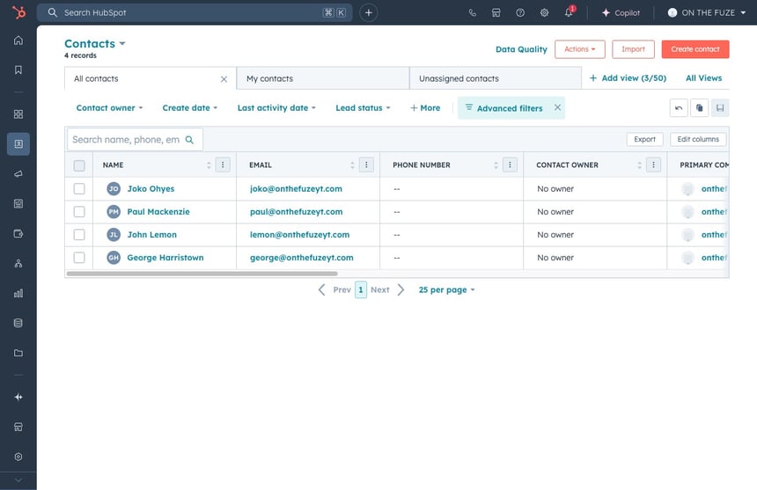This screenshot has height=490, width=757.
Task: Click the HubSpot sprocket logo
Action: (18, 12)
